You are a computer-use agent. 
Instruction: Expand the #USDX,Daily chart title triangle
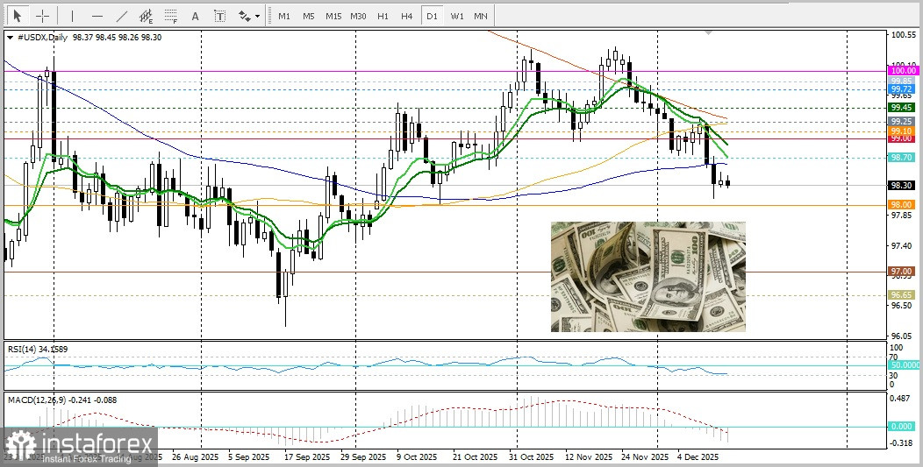point(10,37)
